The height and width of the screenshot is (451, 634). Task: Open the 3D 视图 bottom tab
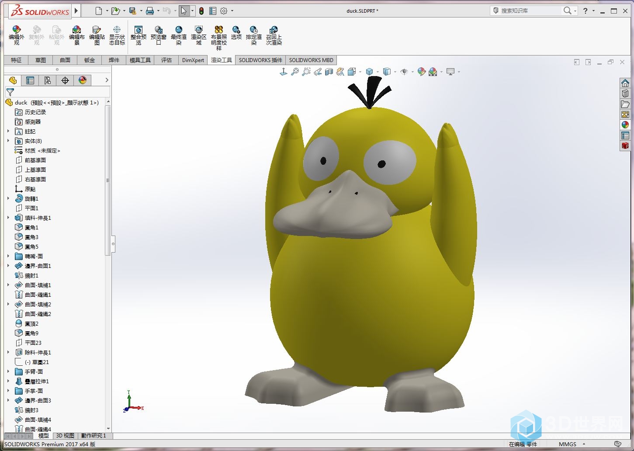[x=65, y=436]
